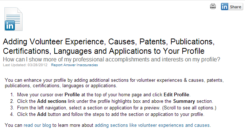This screenshot has height=133, width=245.
Task: Click the bold 'Summary' word in step 2
Action: click(184, 101)
